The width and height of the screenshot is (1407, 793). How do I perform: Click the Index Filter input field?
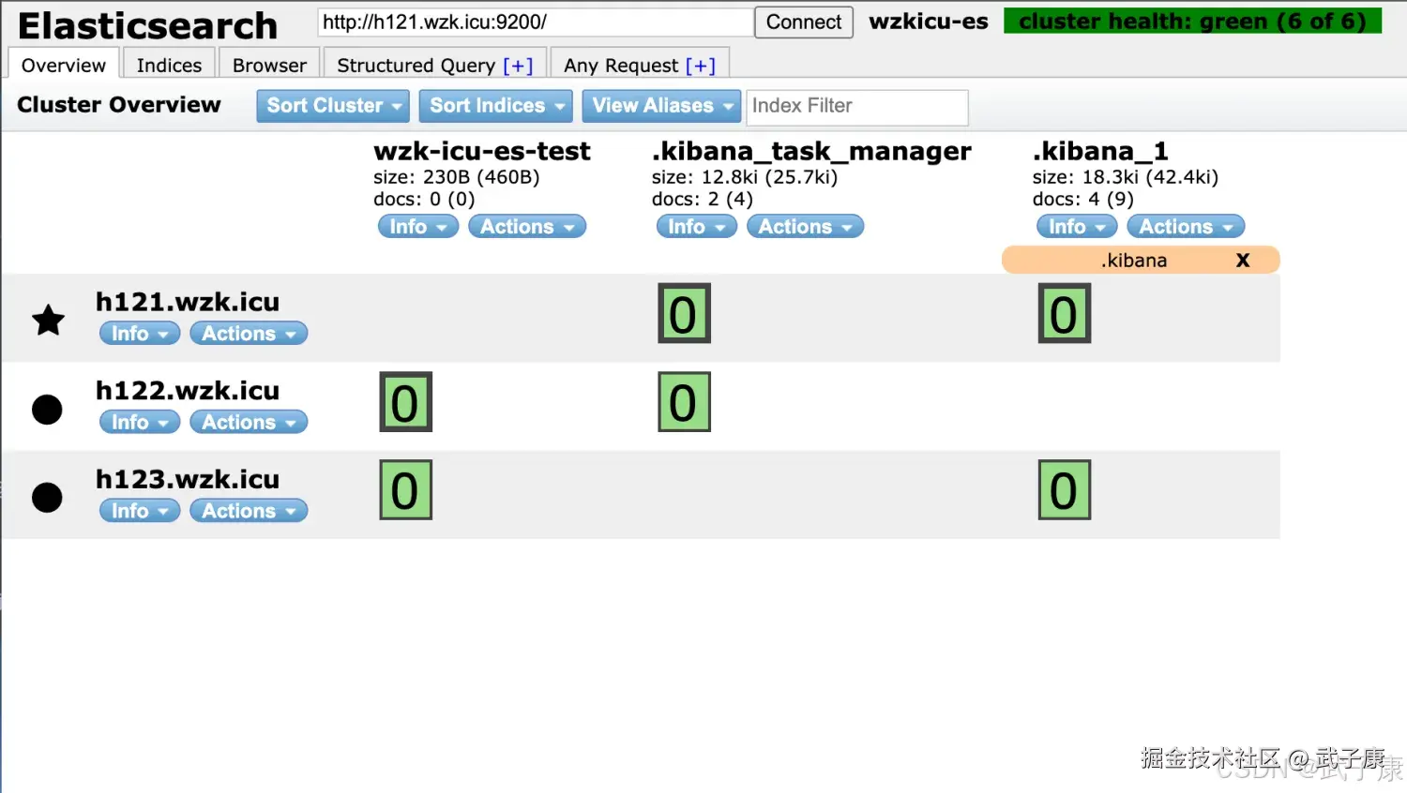(x=855, y=106)
